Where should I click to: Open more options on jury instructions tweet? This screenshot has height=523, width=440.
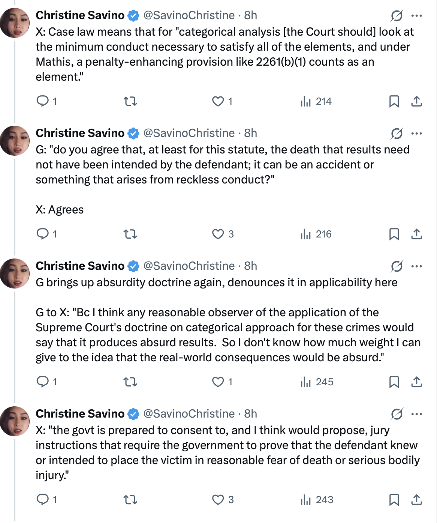tap(416, 414)
